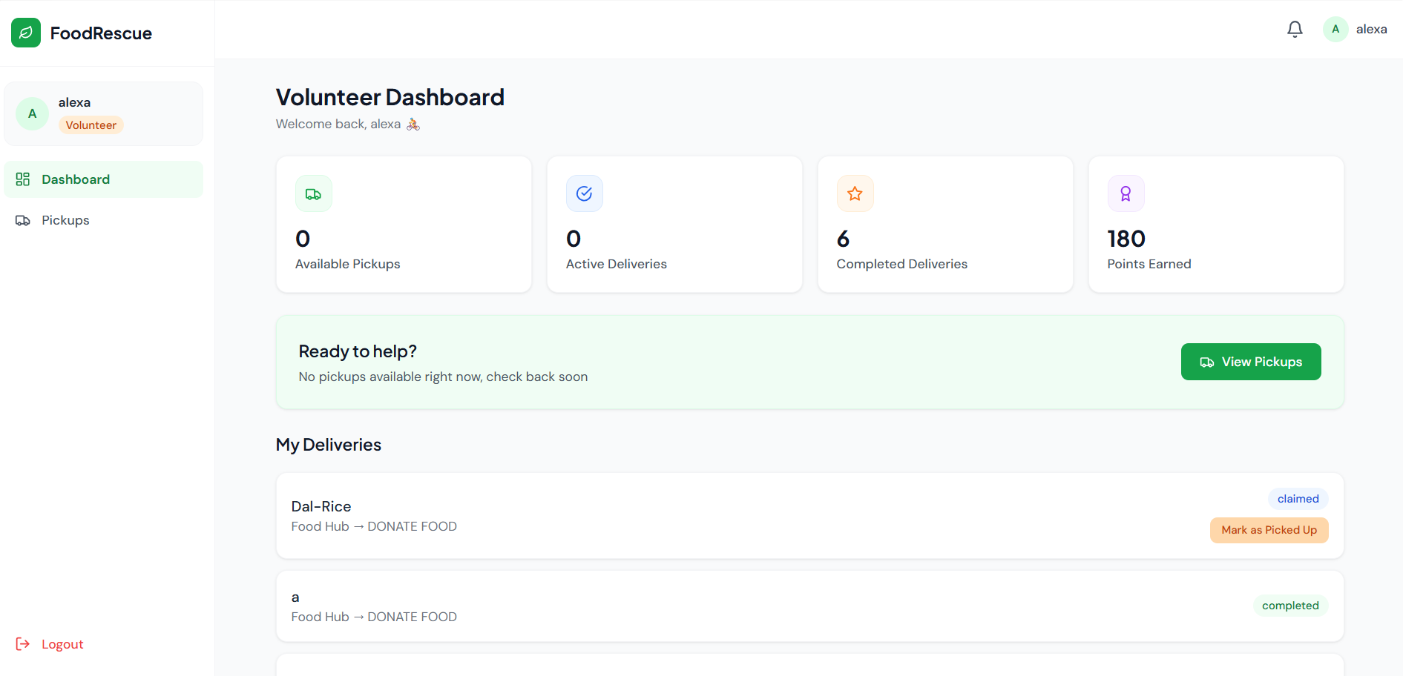Viewport: 1403px width, 676px height.
Task: Click the 180 points value
Action: point(1126,239)
